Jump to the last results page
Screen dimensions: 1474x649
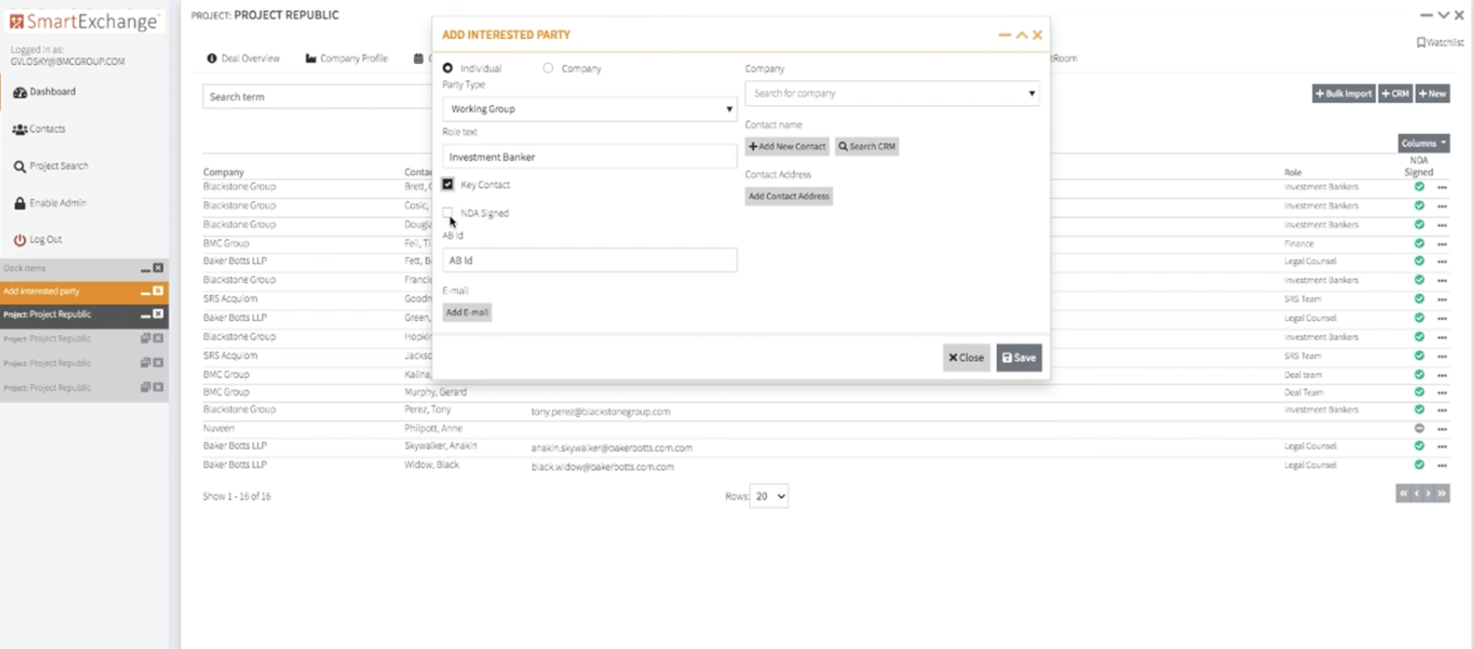[1442, 493]
